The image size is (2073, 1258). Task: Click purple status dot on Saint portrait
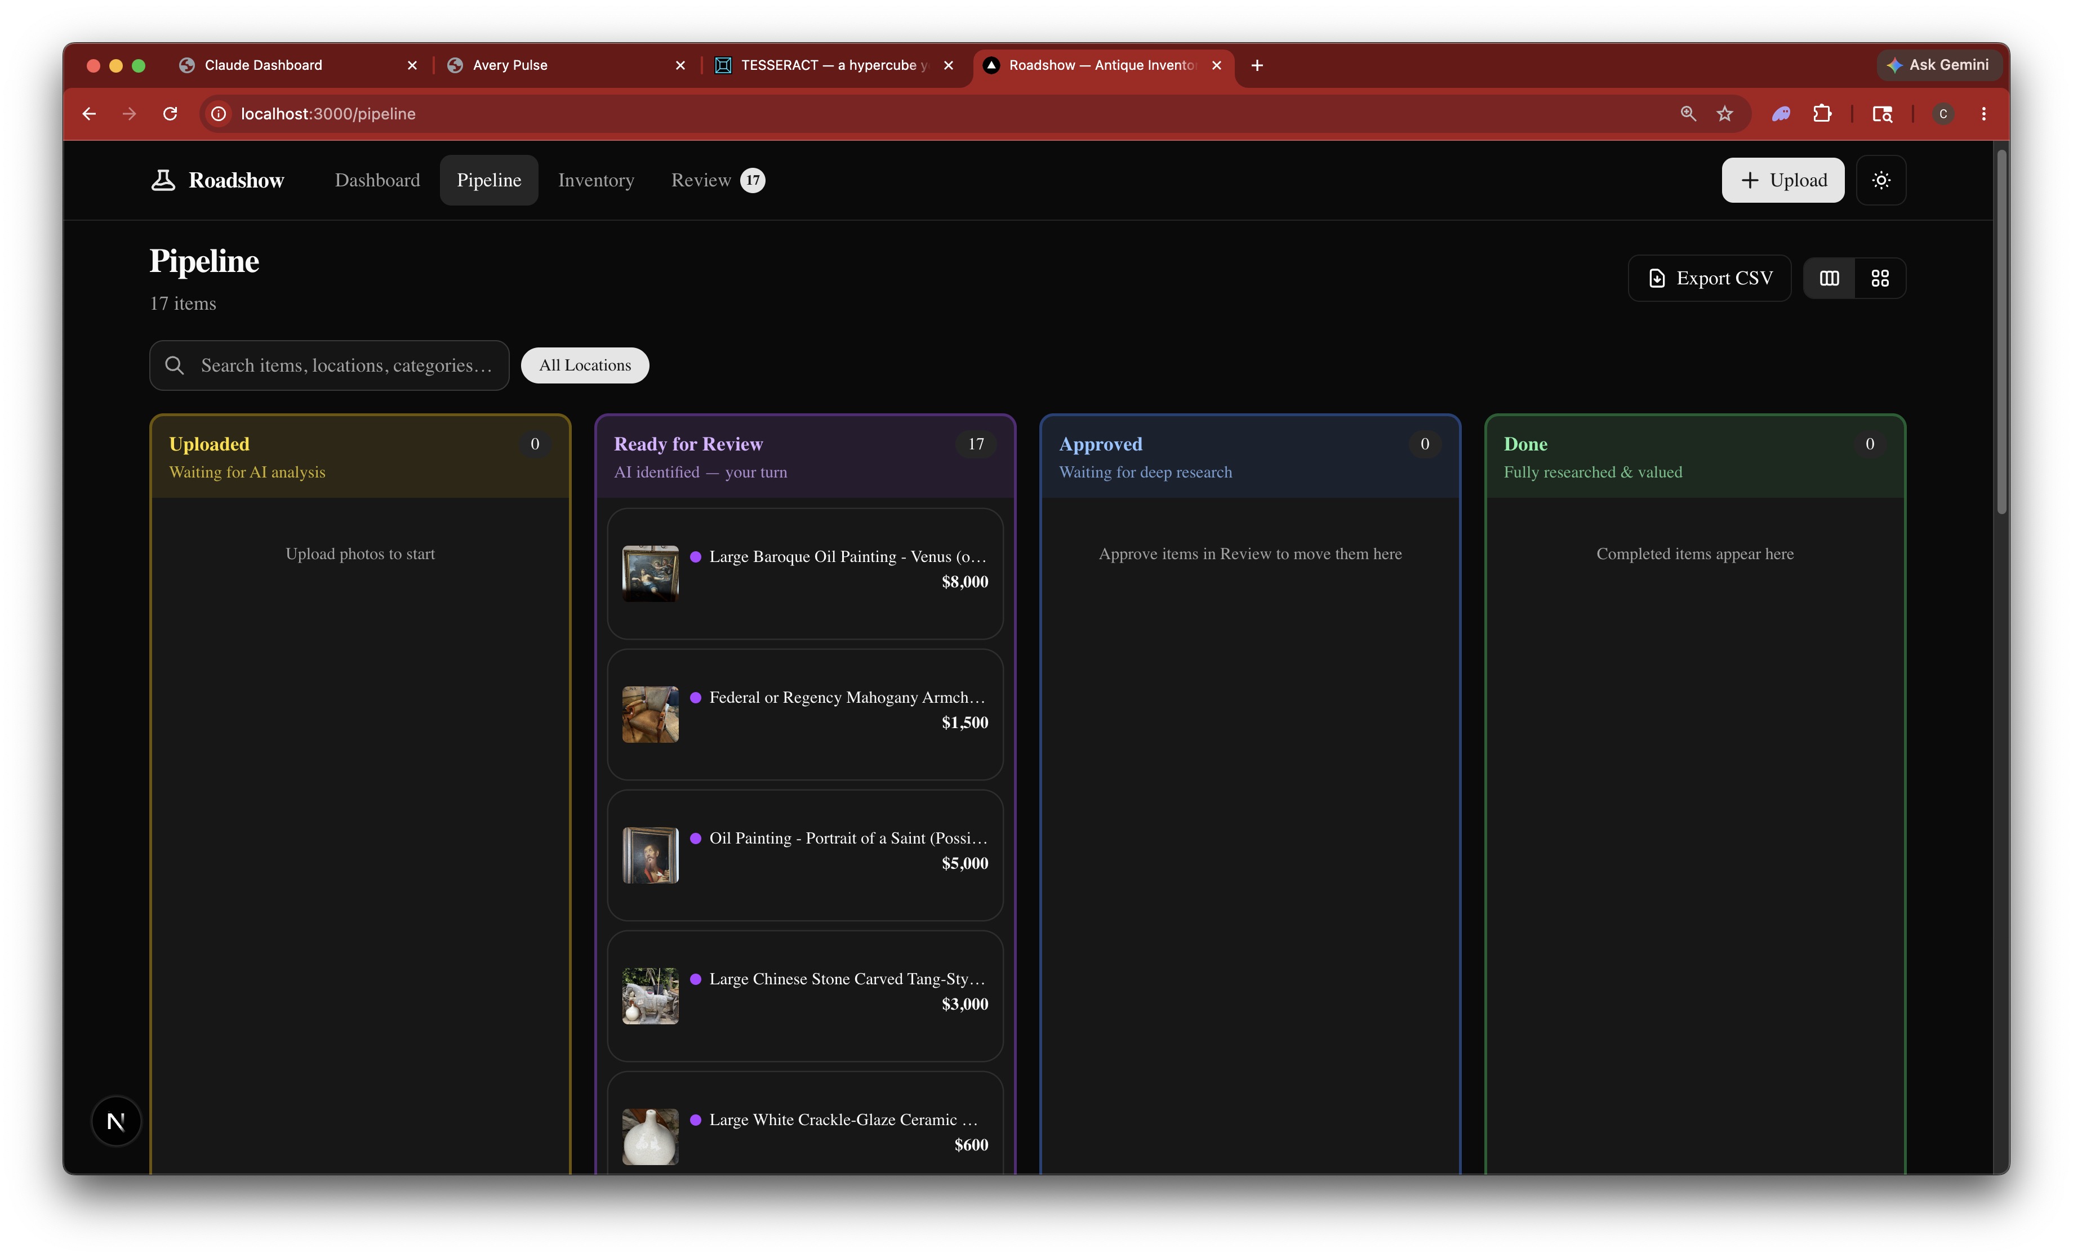click(696, 838)
